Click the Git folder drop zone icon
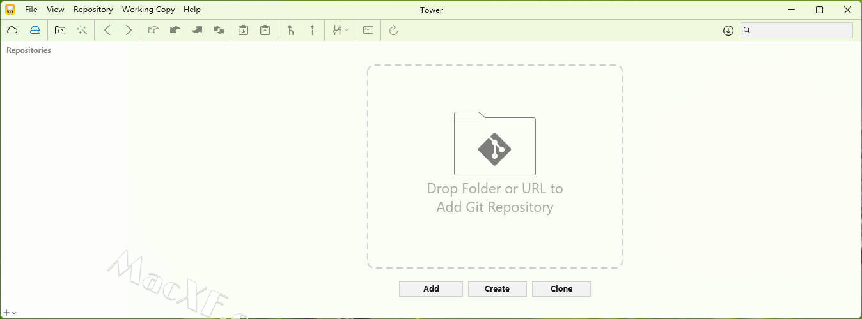 (495, 144)
